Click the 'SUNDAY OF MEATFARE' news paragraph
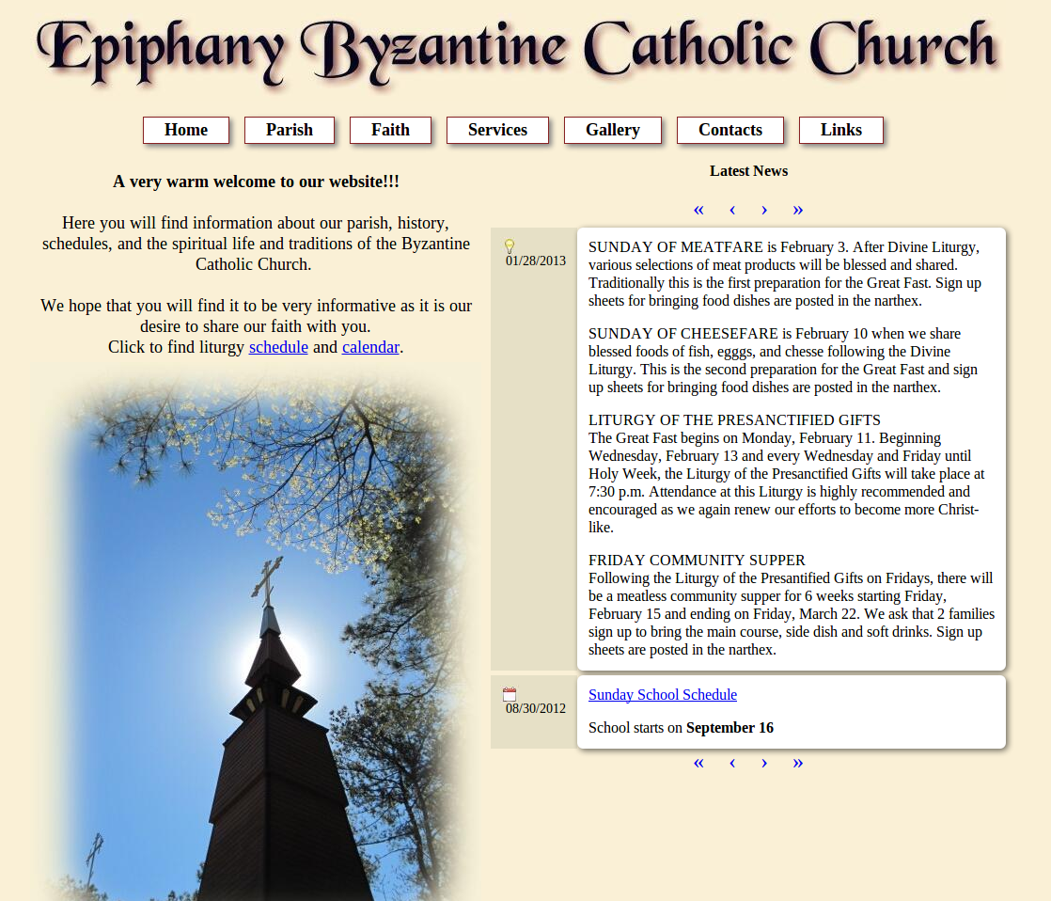 785,274
